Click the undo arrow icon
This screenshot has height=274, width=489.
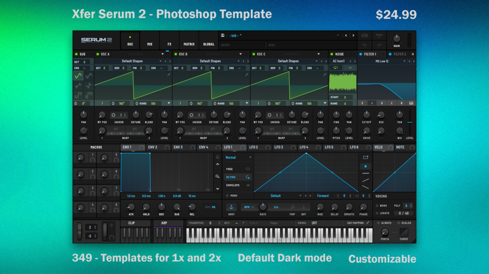364,46
